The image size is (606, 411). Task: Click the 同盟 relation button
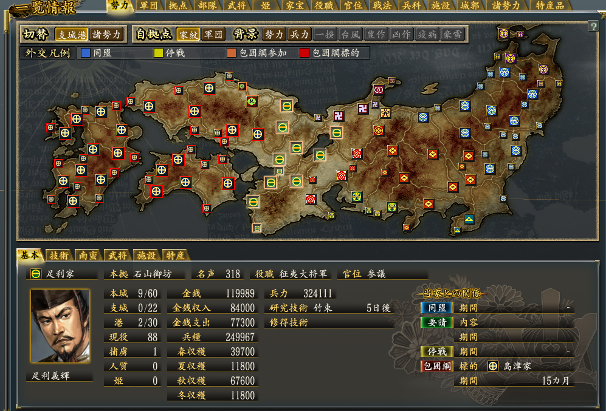[437, 308]
